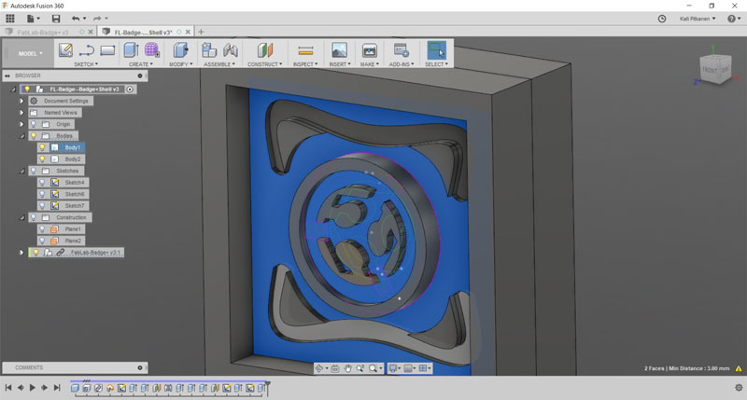
Task: Toggle visibility bulb of Sketch6
Action: 42,194
